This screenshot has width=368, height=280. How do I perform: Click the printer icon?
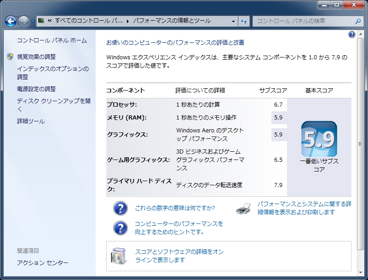point(244,208)
